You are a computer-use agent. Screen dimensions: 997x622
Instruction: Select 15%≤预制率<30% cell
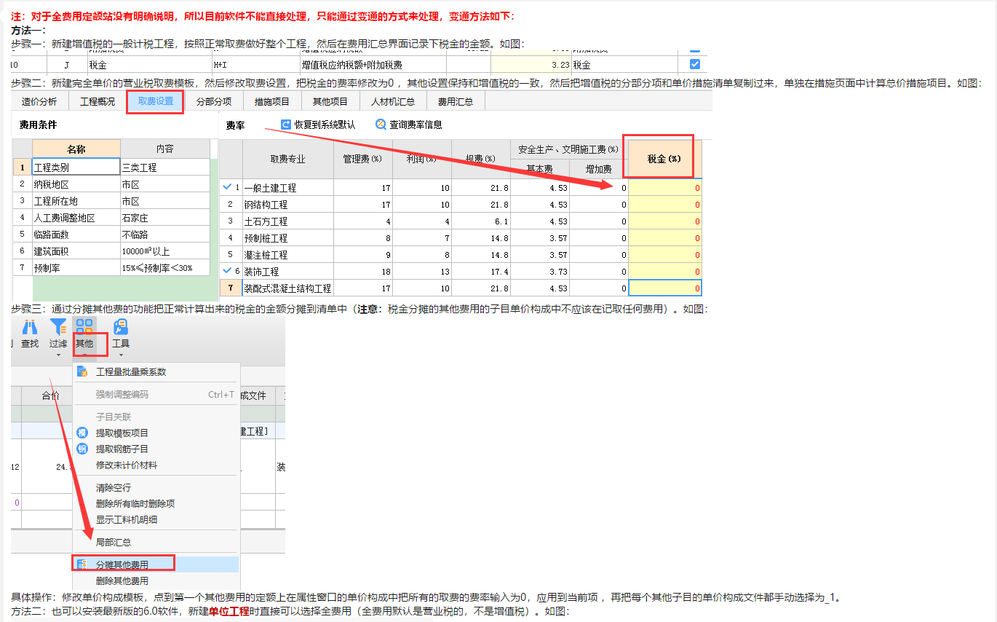(x=165, y=267)
